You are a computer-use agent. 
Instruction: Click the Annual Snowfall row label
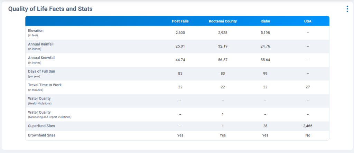(x=41, y=58)
